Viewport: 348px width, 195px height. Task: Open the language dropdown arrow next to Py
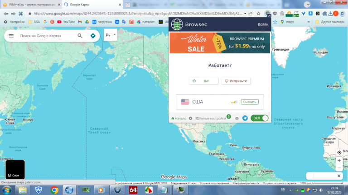coord(115,35)
